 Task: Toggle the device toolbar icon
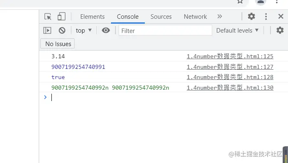click(x=61, y=16)
